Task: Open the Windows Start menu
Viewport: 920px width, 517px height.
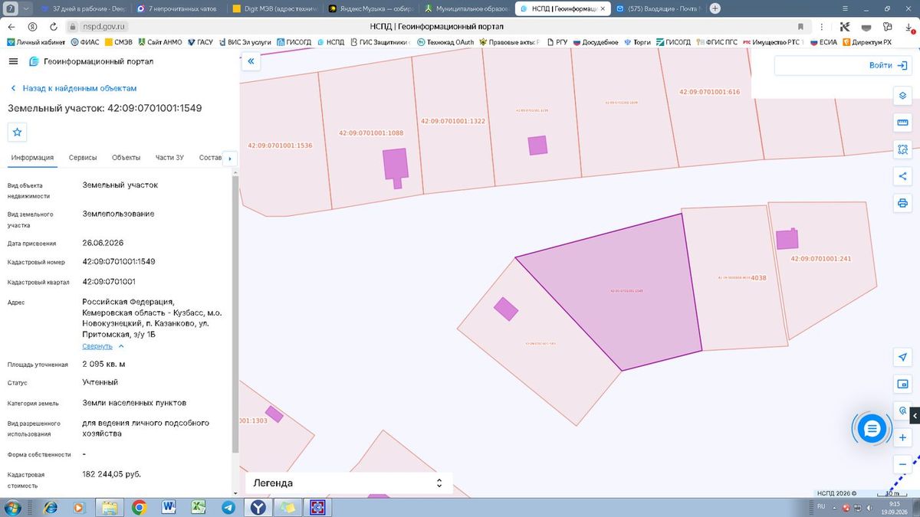Action: pyautogui.click(x=11, y=507)
